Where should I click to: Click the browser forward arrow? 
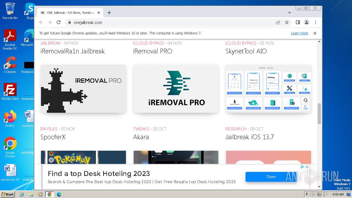click(50, 23)
